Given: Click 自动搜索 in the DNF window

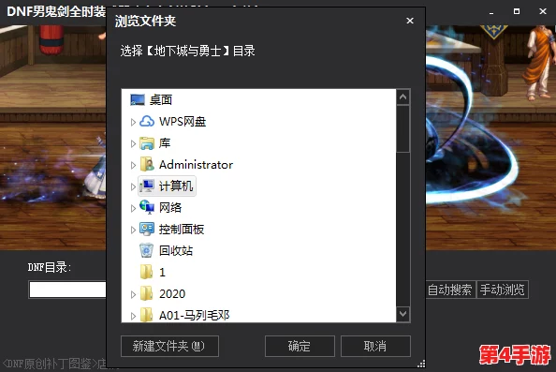Looking at the screenshot, I should 450,290.
